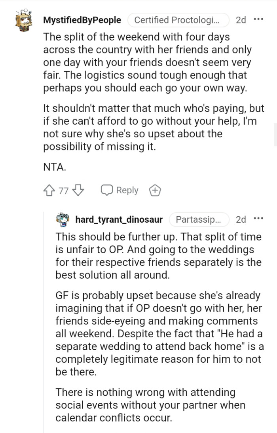Open options menu for hard_tyrant_dinosaur's reply

pyautogui.click(x=258, y=219)
